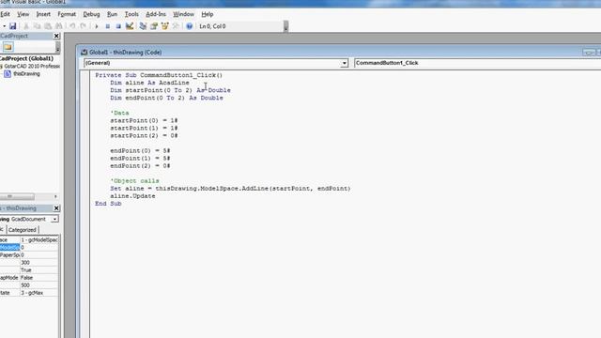This screenshot has width=601, height=338.
Task: Click the 'Data comment line in code
Action: click(x=119, y=113)
